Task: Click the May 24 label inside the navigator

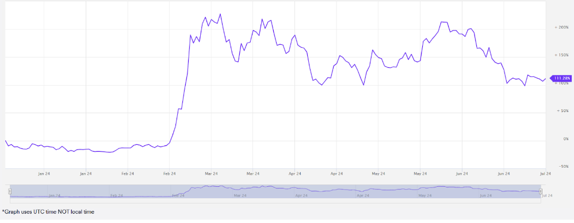Action: (424, 196)
